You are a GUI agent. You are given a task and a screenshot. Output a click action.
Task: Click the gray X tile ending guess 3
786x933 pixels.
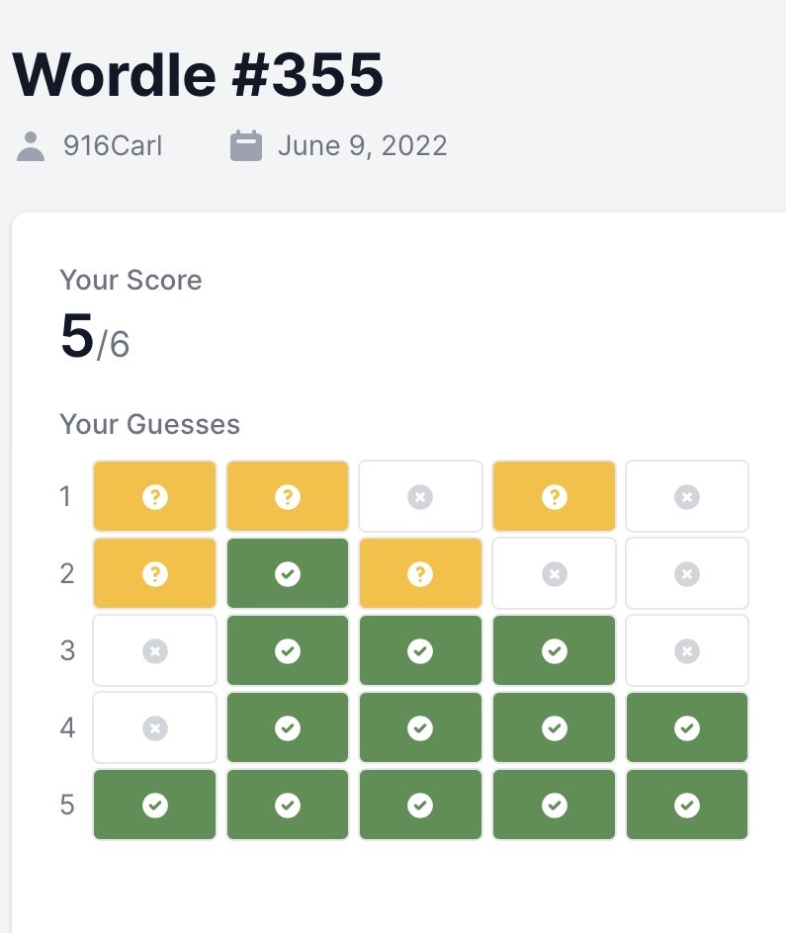pyautogui.click(x=686, y=650)
